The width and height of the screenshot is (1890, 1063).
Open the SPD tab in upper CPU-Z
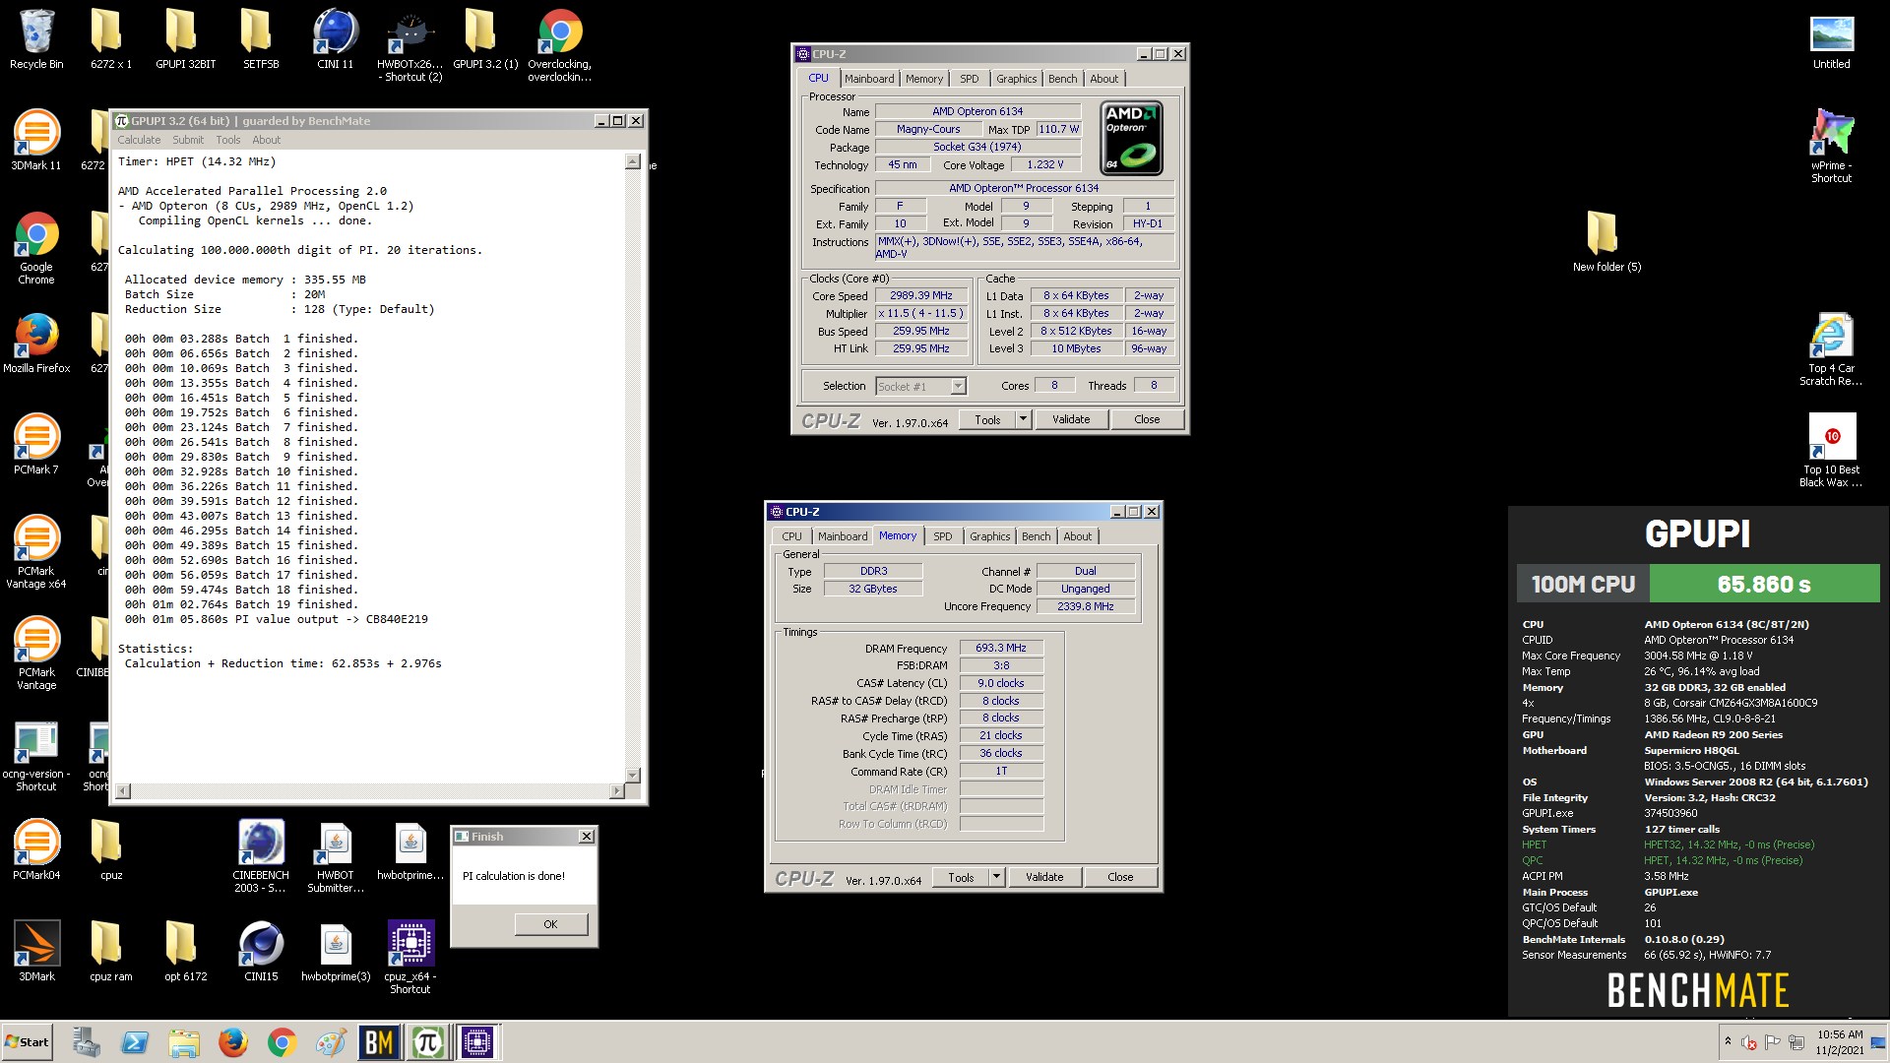(x=970, y=79)
